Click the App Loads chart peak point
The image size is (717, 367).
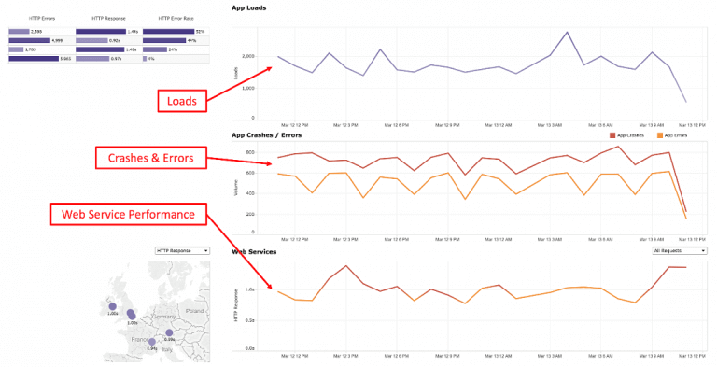click(567, 32)
